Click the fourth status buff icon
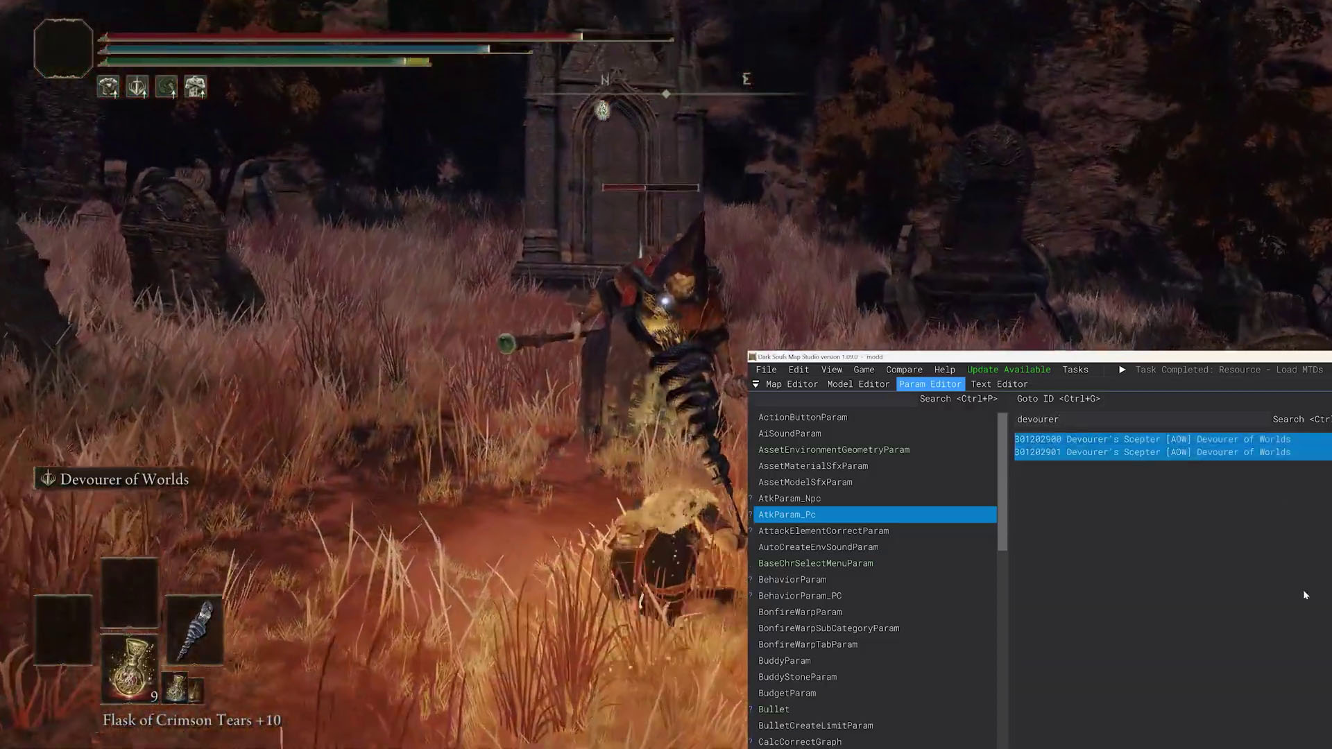The width and height of the screenshot is (1332, 749). (x=196, y=87)
